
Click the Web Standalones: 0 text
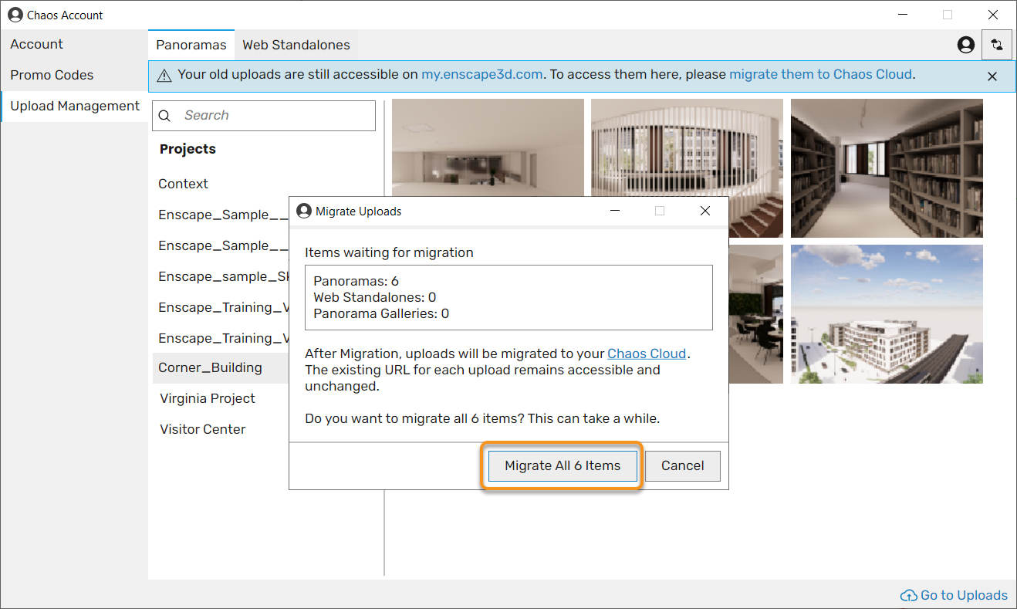pyautogui.click(x=375, y=297)
